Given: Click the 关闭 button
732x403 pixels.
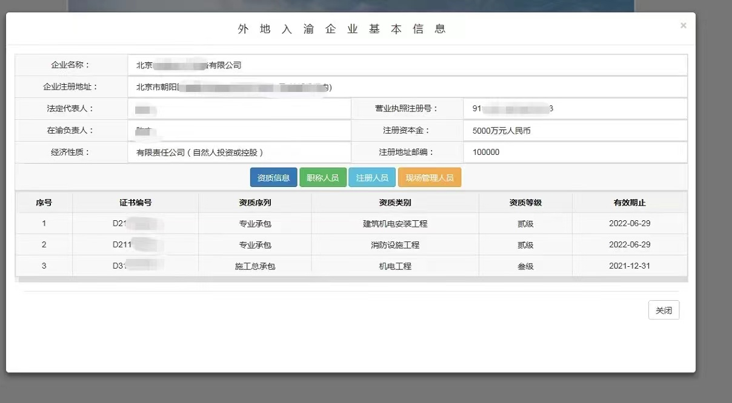Looking at the screenshot, I should click(x=664, y=309).
